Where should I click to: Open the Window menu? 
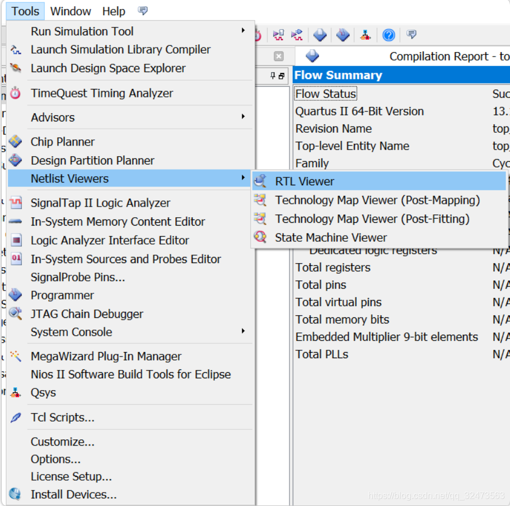pyautogui.click(x=71, y=11)
